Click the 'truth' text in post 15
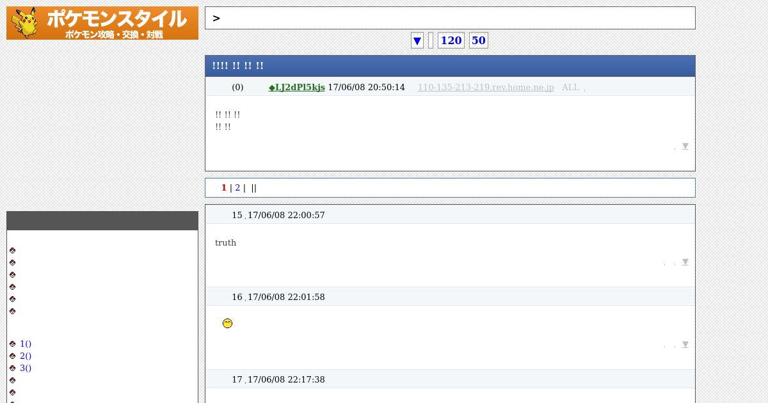The image size is (768, 403). point(225,243)
